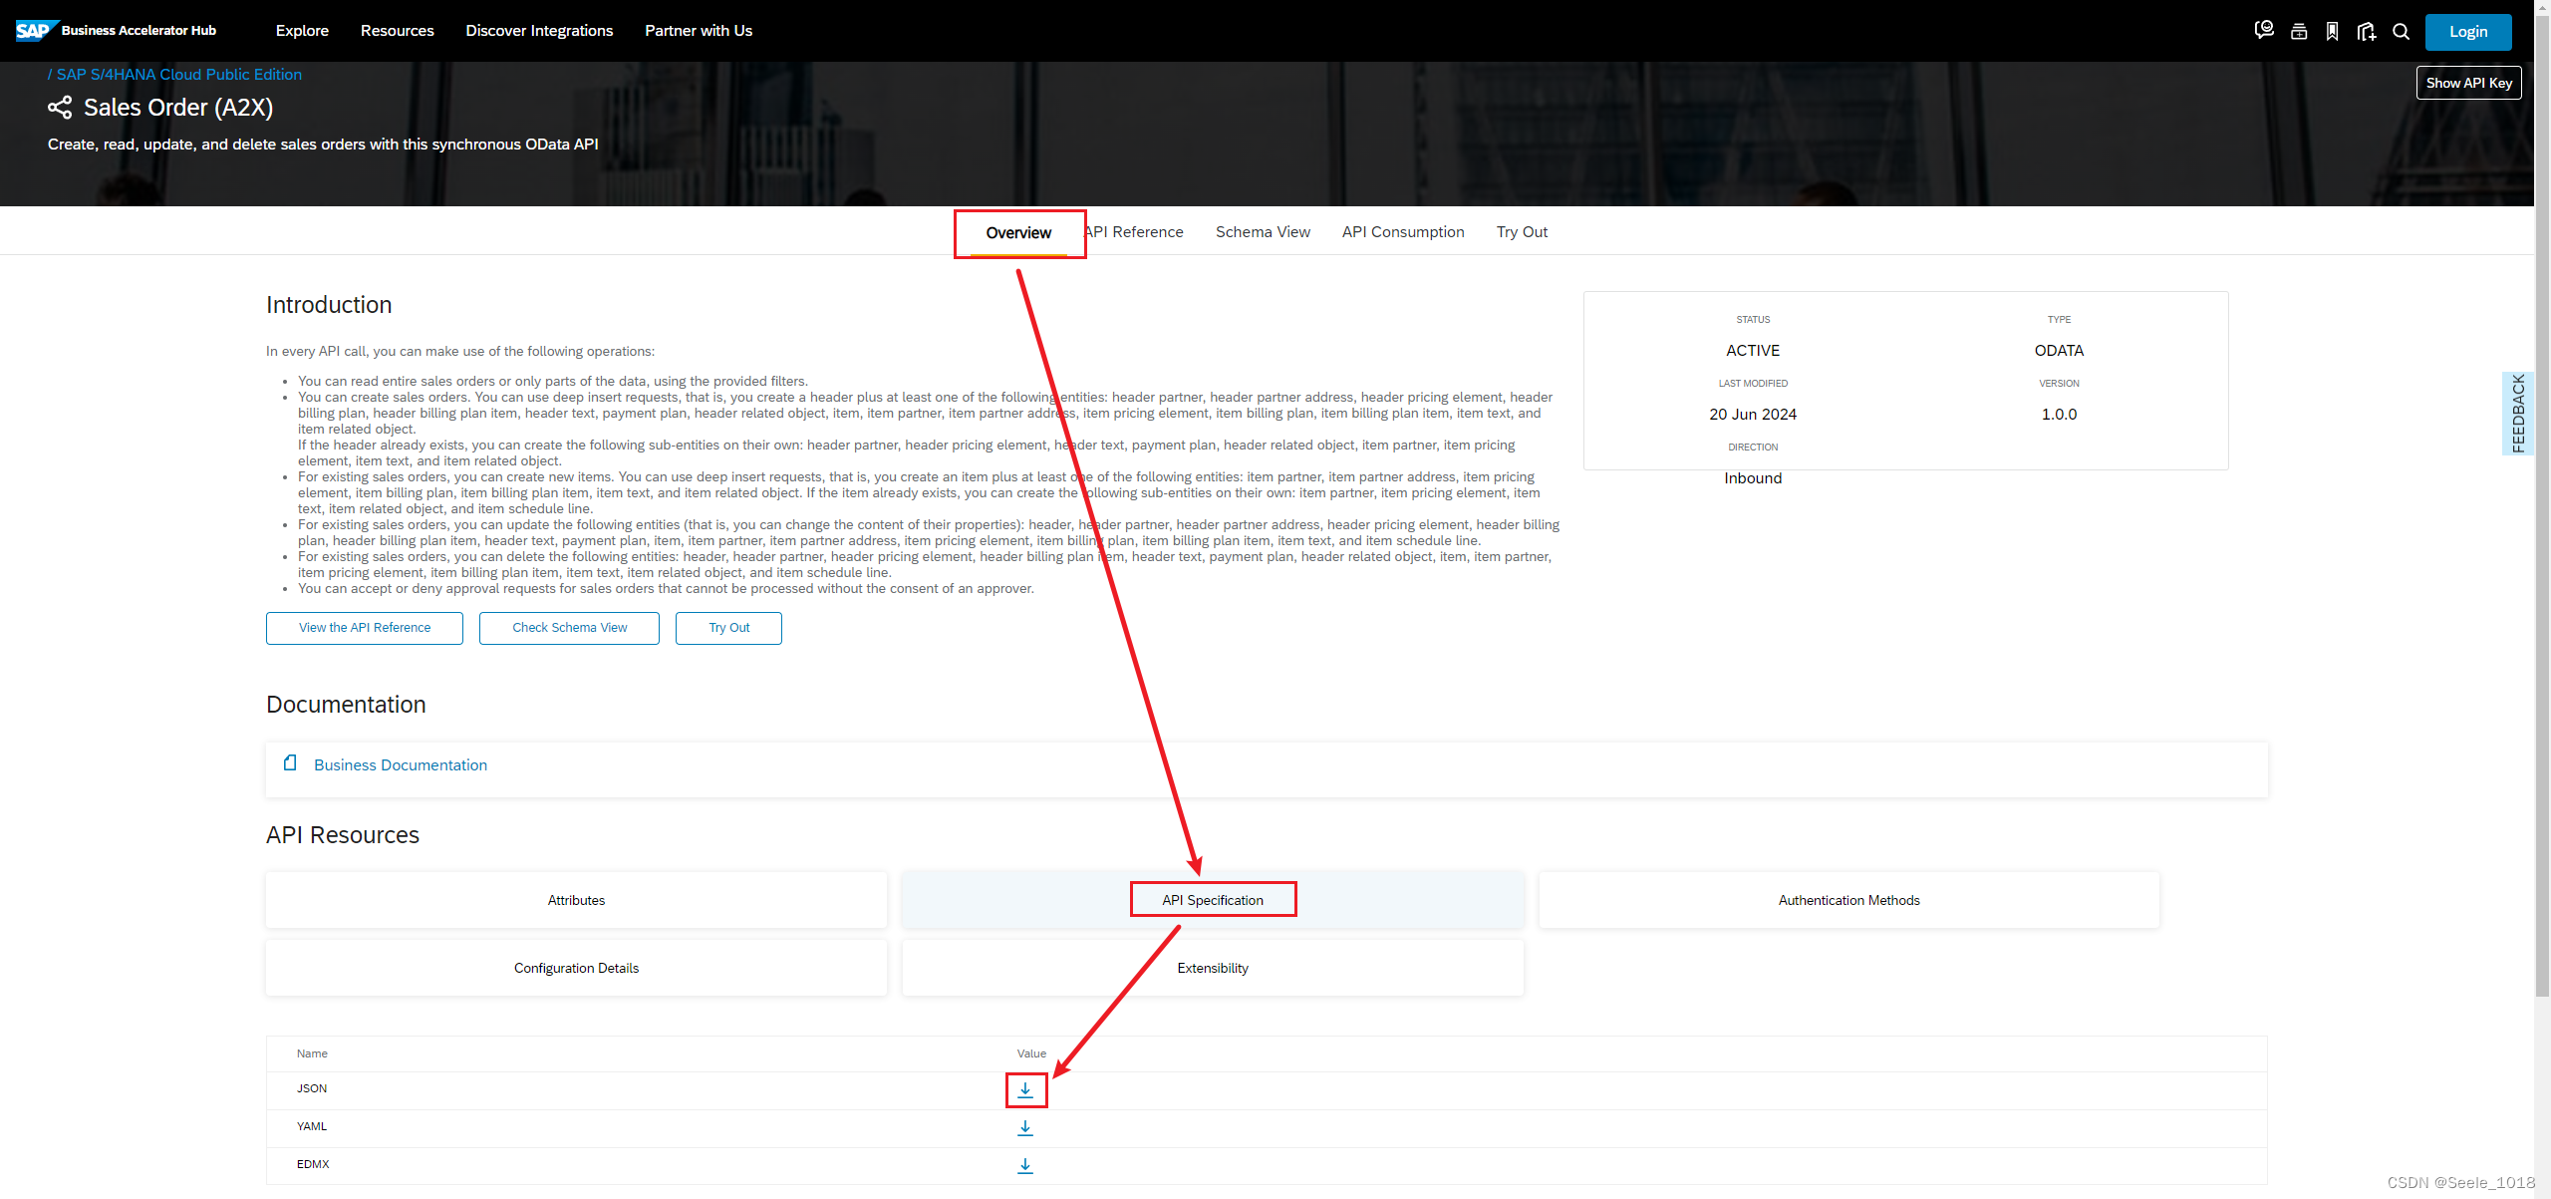Click the ACTIVE status value
Viewport: 2551px width, 1199px height.
[1753, 351]
